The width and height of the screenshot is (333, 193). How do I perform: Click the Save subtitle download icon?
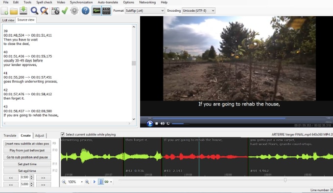pos(24,11)
